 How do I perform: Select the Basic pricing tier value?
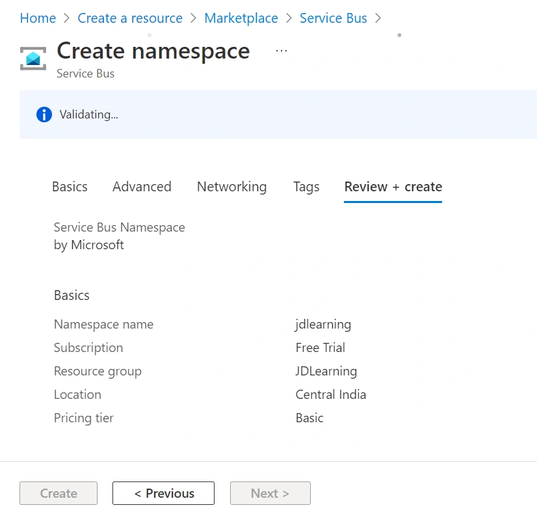[309, 418]
